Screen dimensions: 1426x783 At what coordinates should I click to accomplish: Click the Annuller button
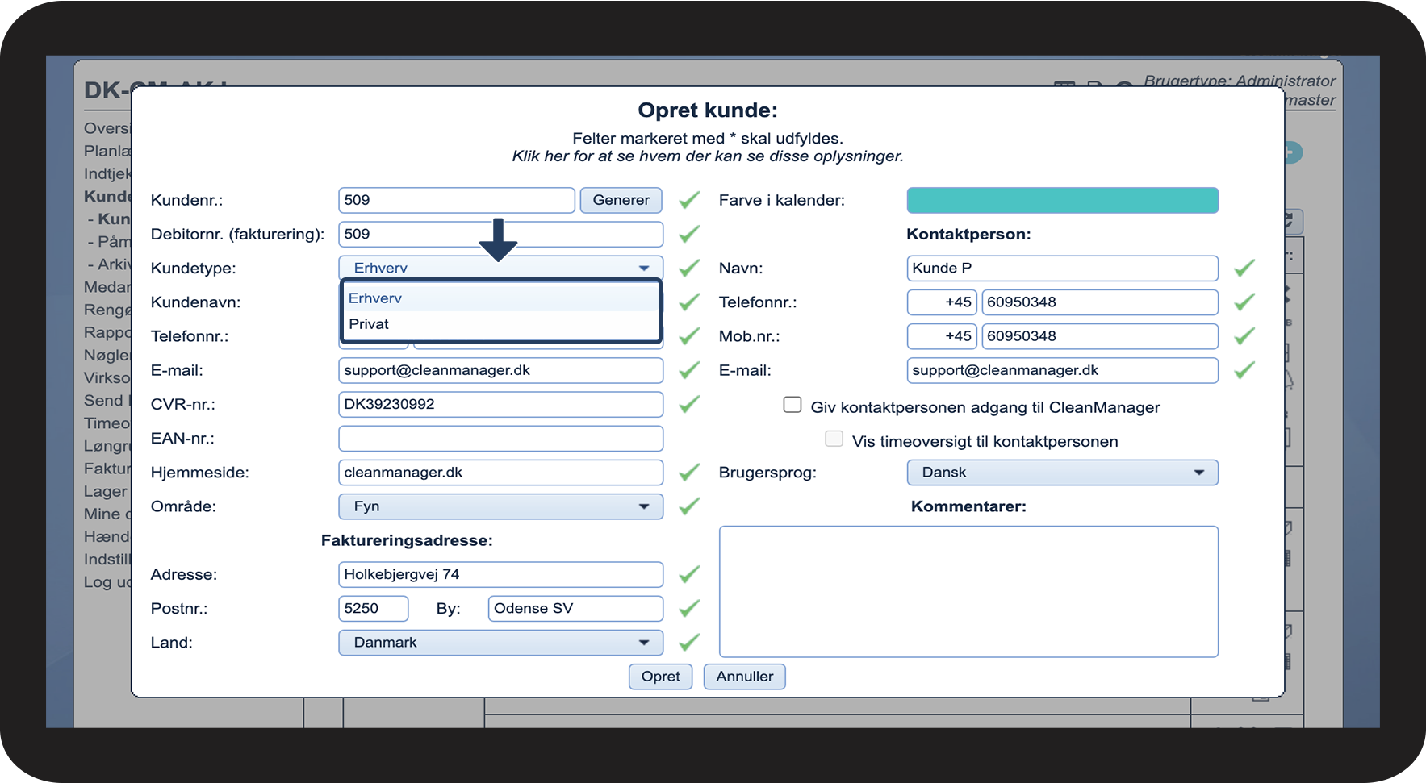click(x=744, y=677)
